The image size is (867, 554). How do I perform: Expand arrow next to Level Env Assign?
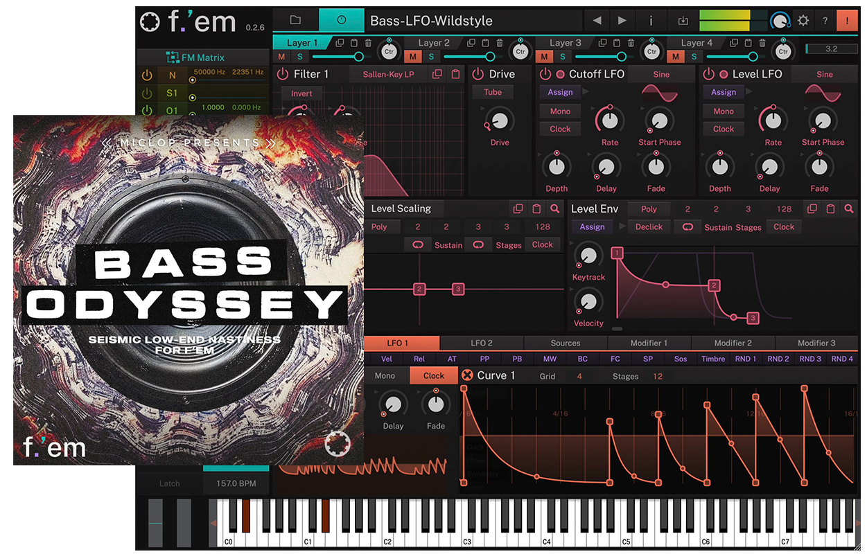click(622, 226)
